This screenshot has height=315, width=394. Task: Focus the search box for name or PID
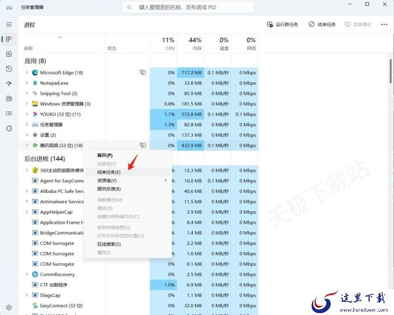(x=188, y=7)
